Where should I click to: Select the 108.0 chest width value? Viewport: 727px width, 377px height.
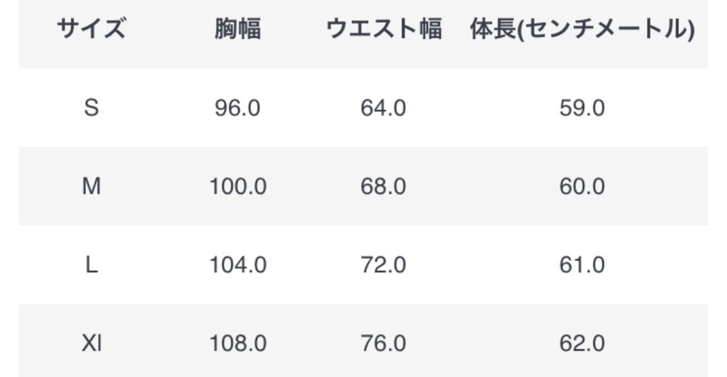tap(238, 344)
